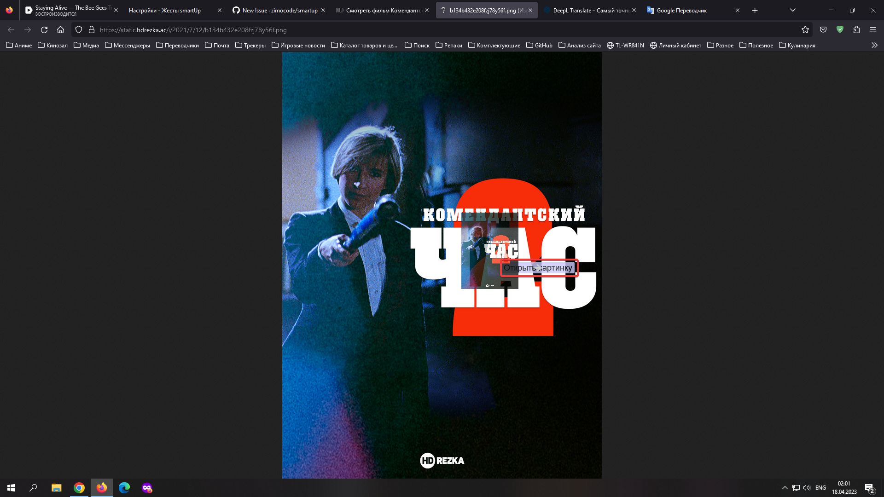Open a new tab with plus button
This screenshot has height=497, width=884.
pos(755,10)
